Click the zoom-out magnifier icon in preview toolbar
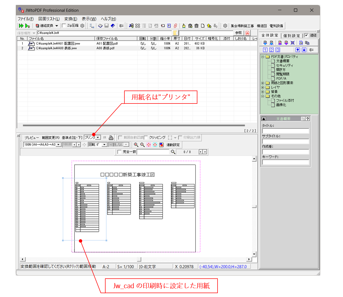343x297 pixels. coord(142,145)
